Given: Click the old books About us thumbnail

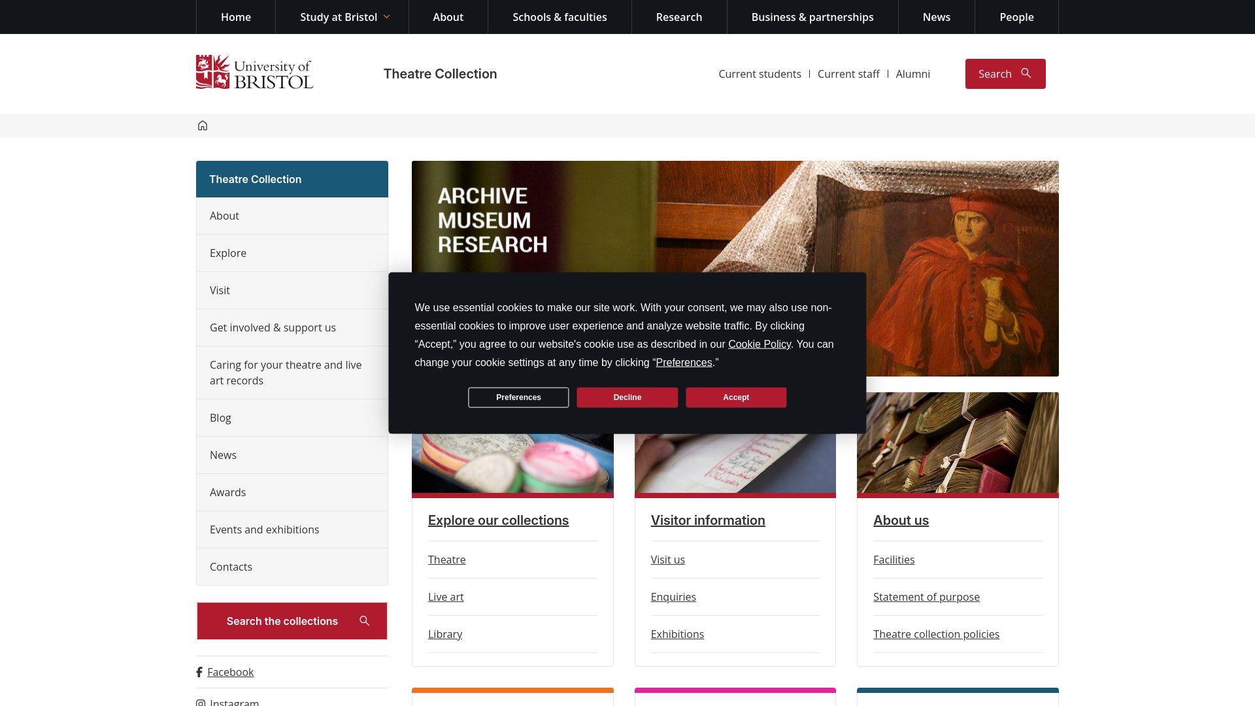Looking at the screenshot, I should click(x=958, y=443).
